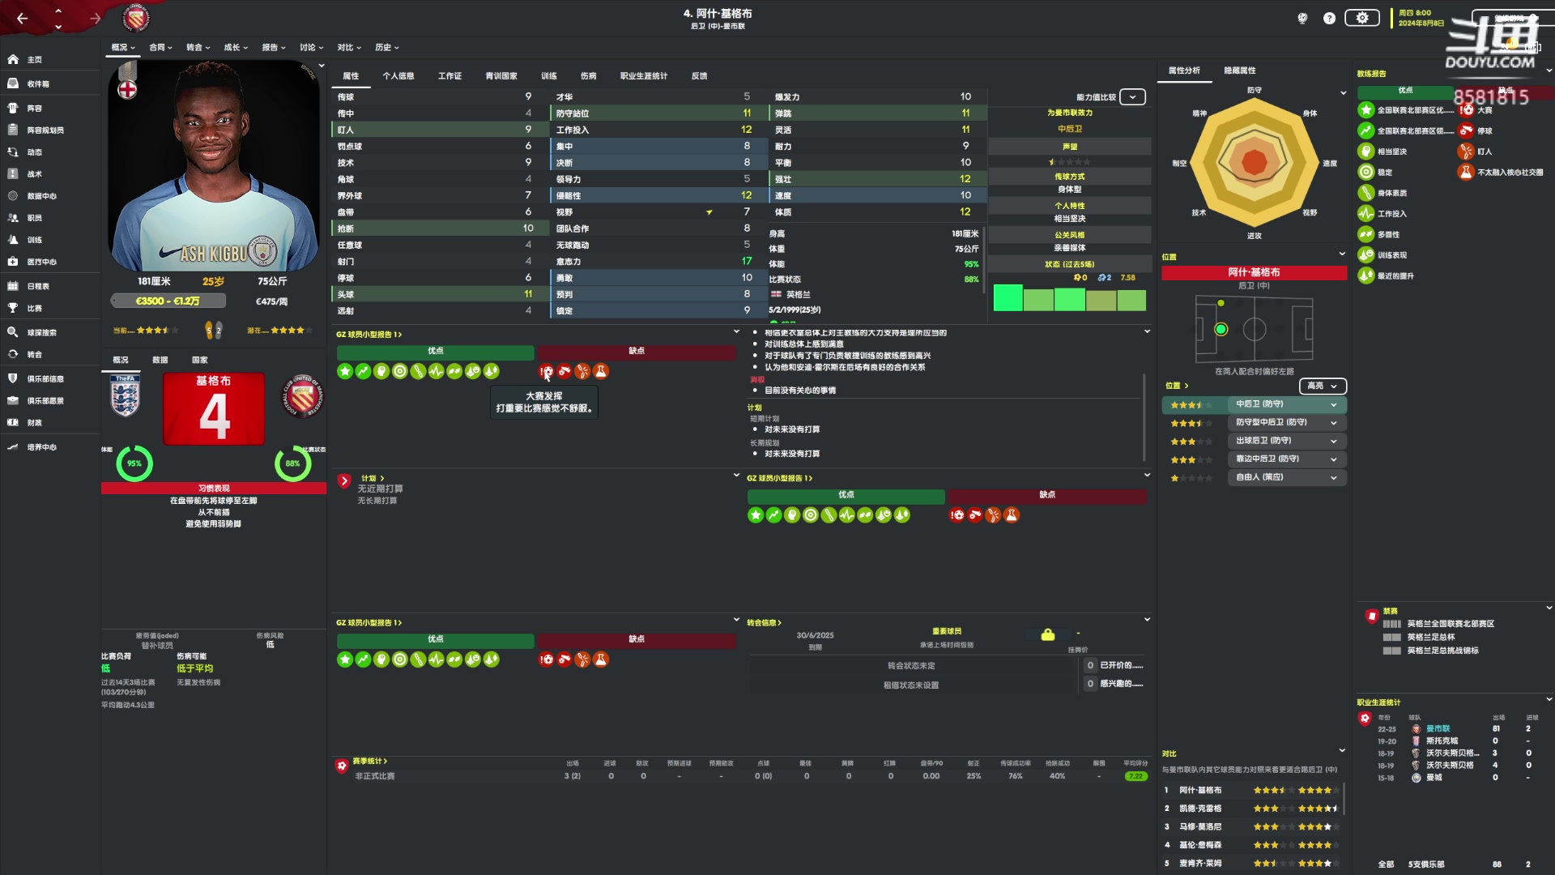The width and height of the screenshot is (1555, 875).
Task: Click the 相当坚决 strength icon
Action: [x=1366, y=152]
